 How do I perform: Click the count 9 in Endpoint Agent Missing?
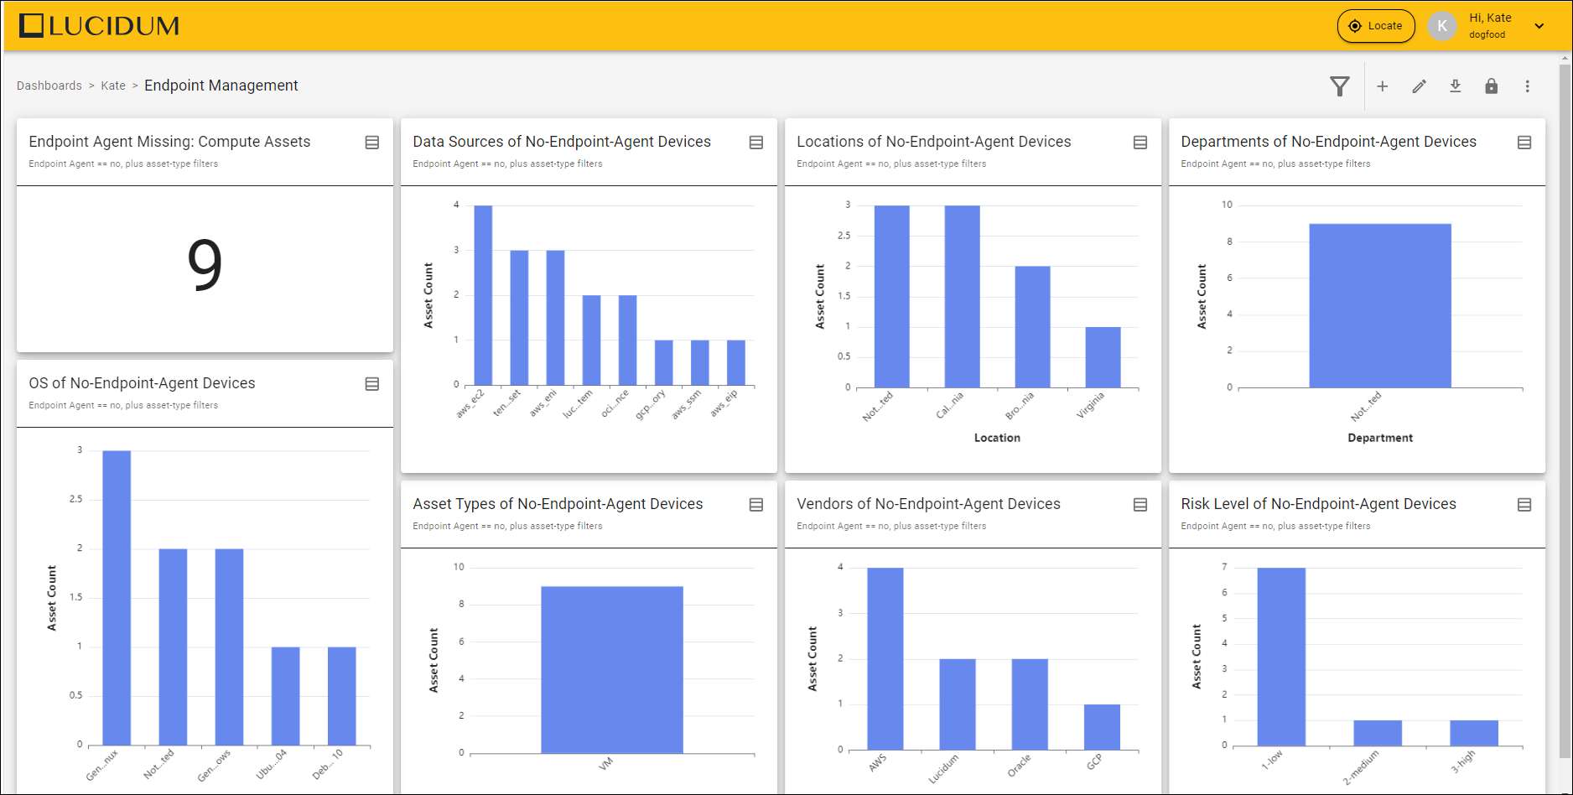point(205,265)
